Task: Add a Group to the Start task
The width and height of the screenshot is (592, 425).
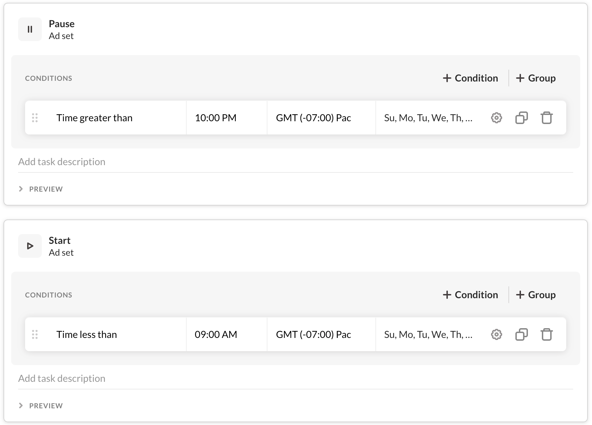Action: pos(536,295)
